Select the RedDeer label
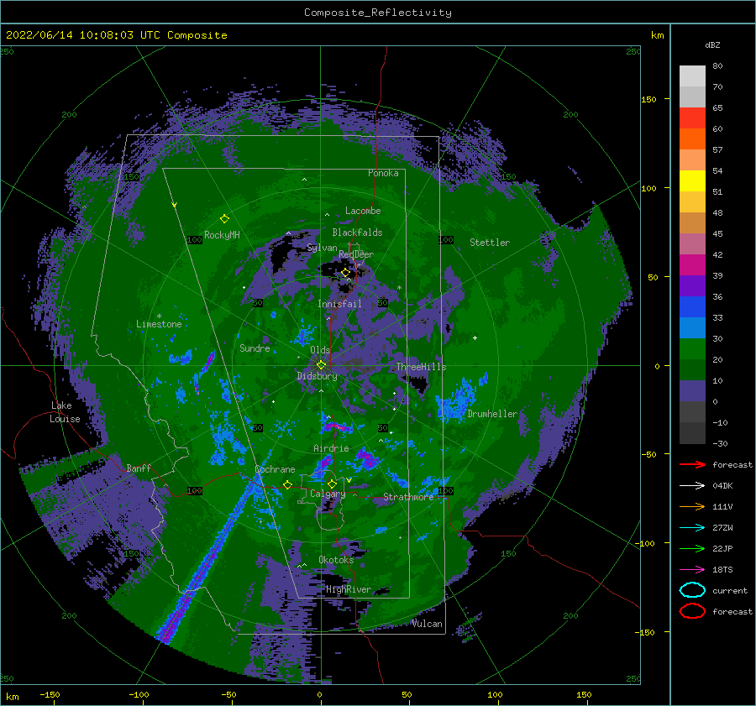 356,254
